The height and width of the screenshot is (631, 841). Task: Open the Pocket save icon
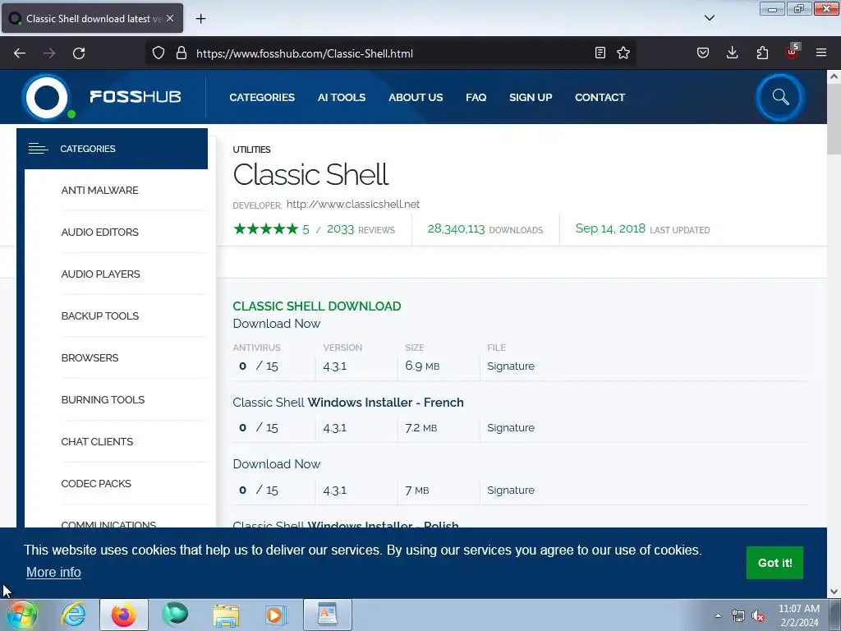pos(703,53)
